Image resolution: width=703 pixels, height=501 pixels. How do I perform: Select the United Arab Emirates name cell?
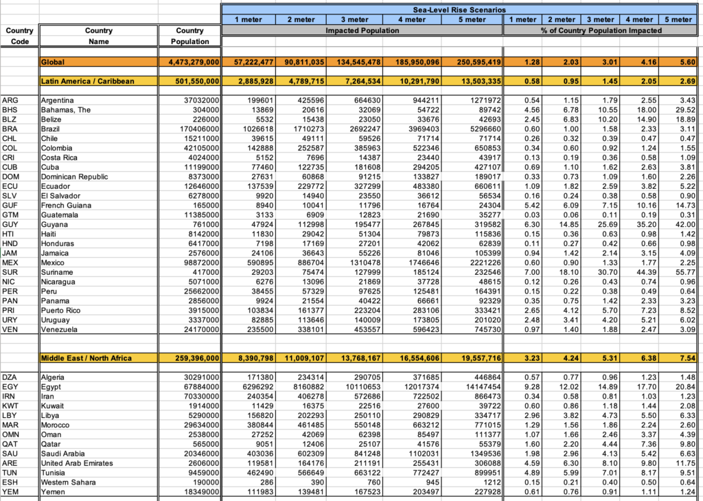click(98, 463)
